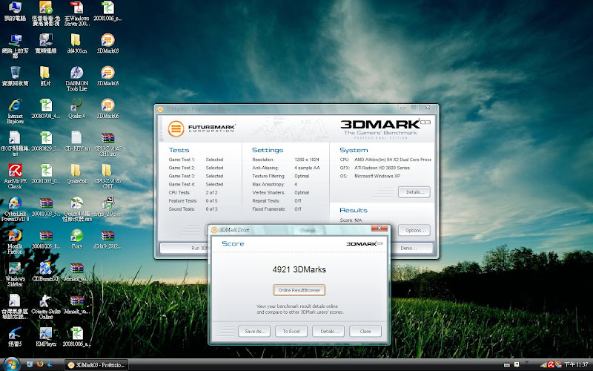The image size is (593, 371).
Task: Click Details button in the System section
Action: pos(414,192)
